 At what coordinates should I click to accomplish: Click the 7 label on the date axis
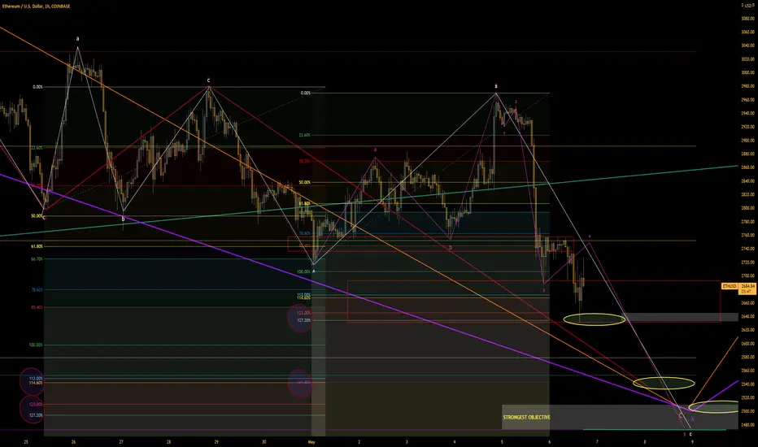tap(597, 441)
